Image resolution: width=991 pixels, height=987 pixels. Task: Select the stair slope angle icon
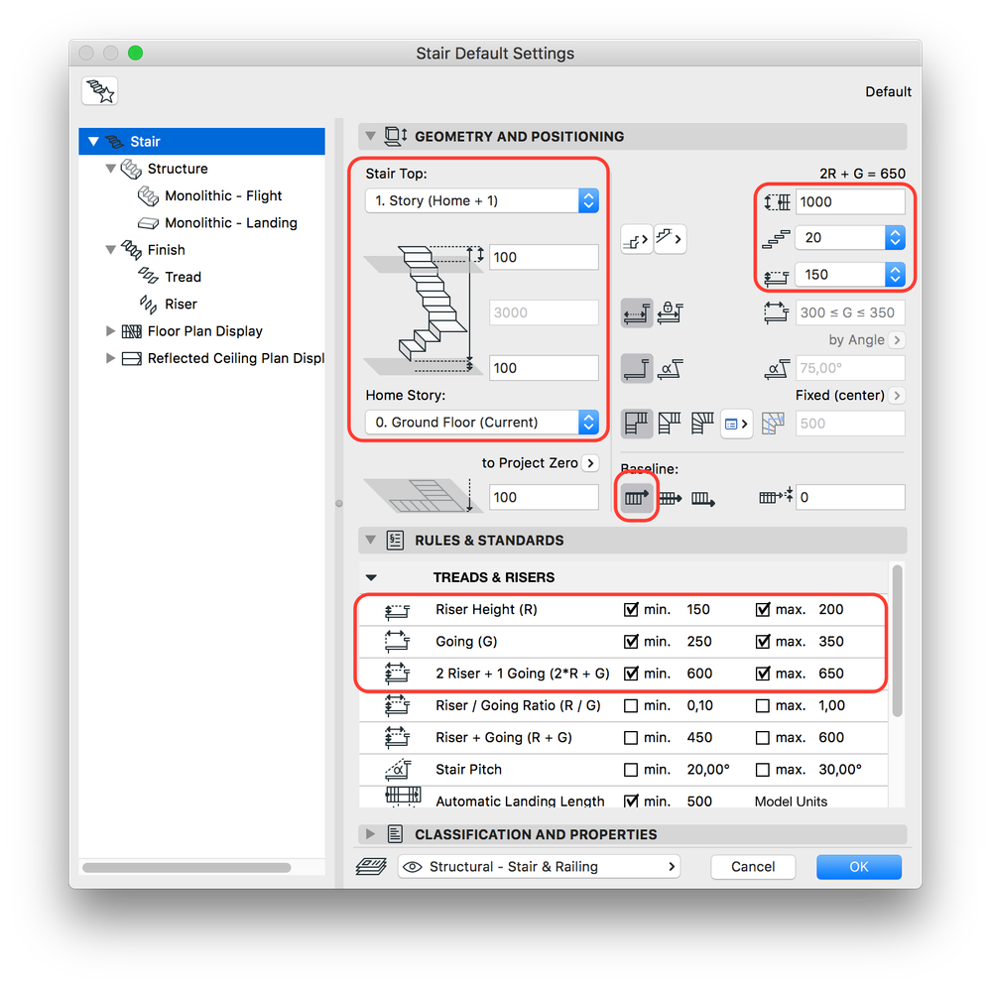tap(671, 368)
